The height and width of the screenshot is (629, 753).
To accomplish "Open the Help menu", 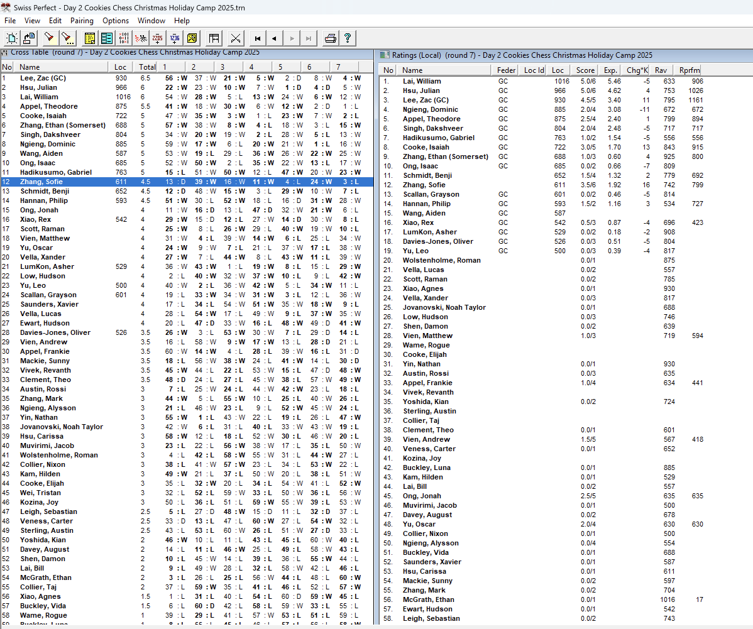I will coord(182,21).
